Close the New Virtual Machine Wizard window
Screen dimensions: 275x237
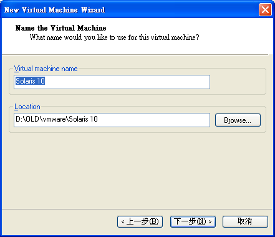point(265,9)
